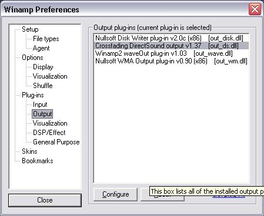Select Options in the preferences tree

pos(32,58)
